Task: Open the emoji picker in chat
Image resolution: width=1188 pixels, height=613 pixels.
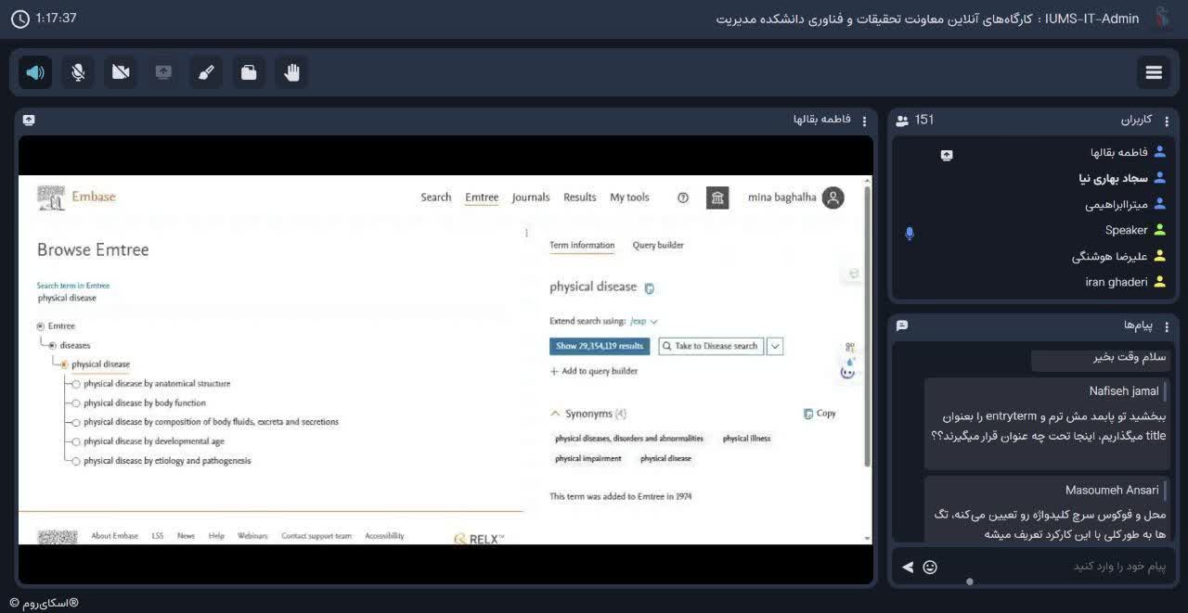Action: point(930,567)
